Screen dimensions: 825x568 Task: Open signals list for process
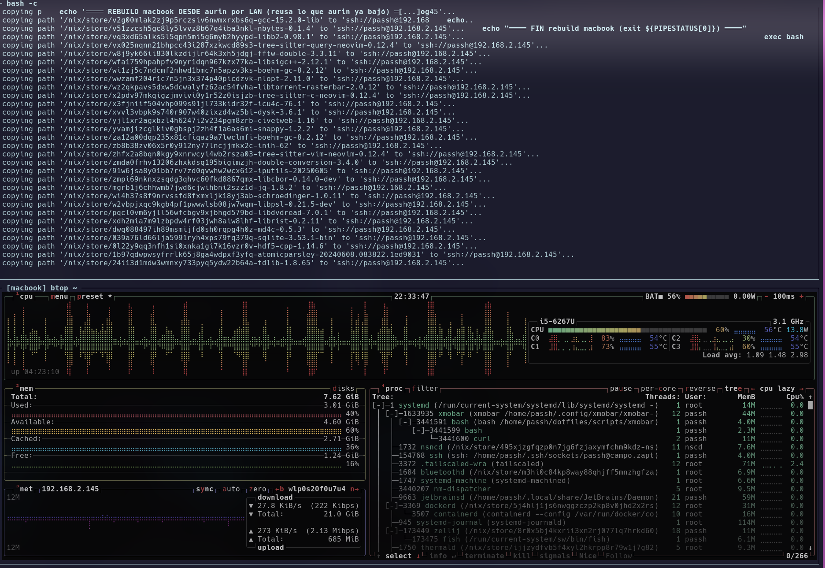[555, 556]
